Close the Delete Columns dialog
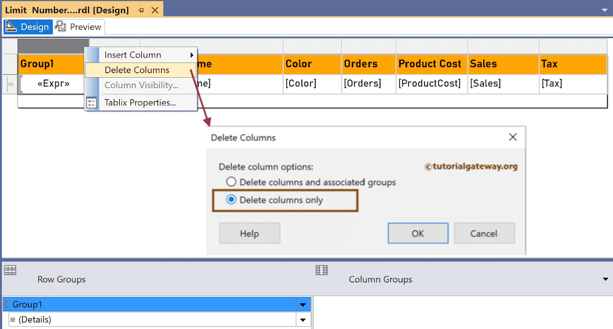The width and height of the screenshot is (613, 329). coord(513,137)
